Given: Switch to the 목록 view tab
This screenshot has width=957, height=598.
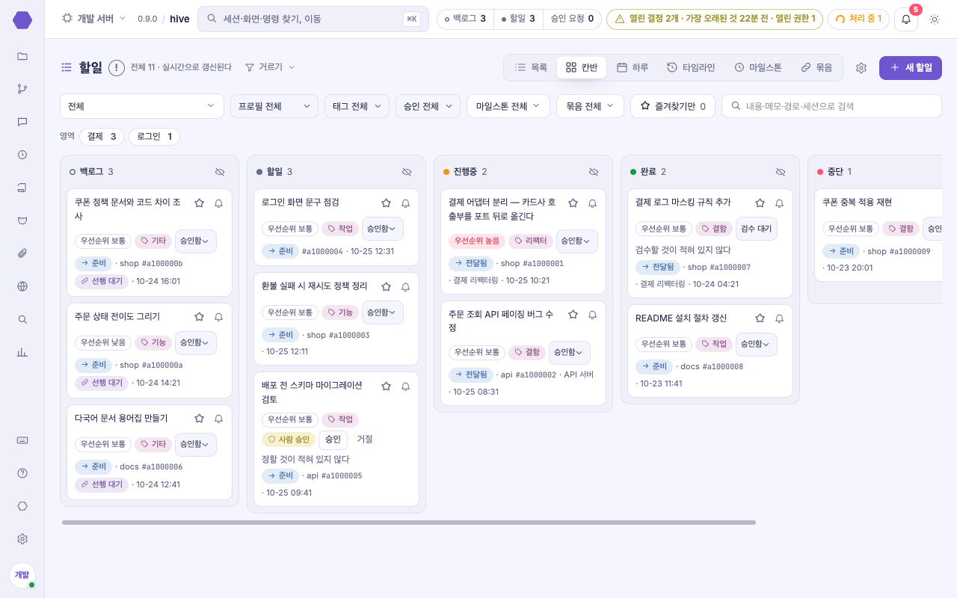Looking at the screenshot, I should pyautogui.click(x=531, y=67).
